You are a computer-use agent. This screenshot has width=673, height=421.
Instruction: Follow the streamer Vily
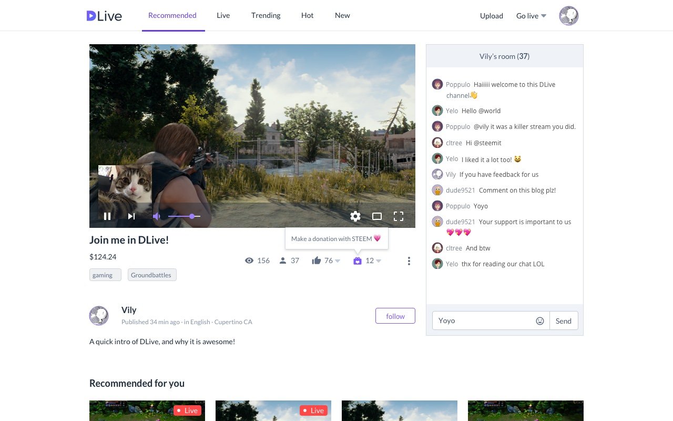pos(395,316)
